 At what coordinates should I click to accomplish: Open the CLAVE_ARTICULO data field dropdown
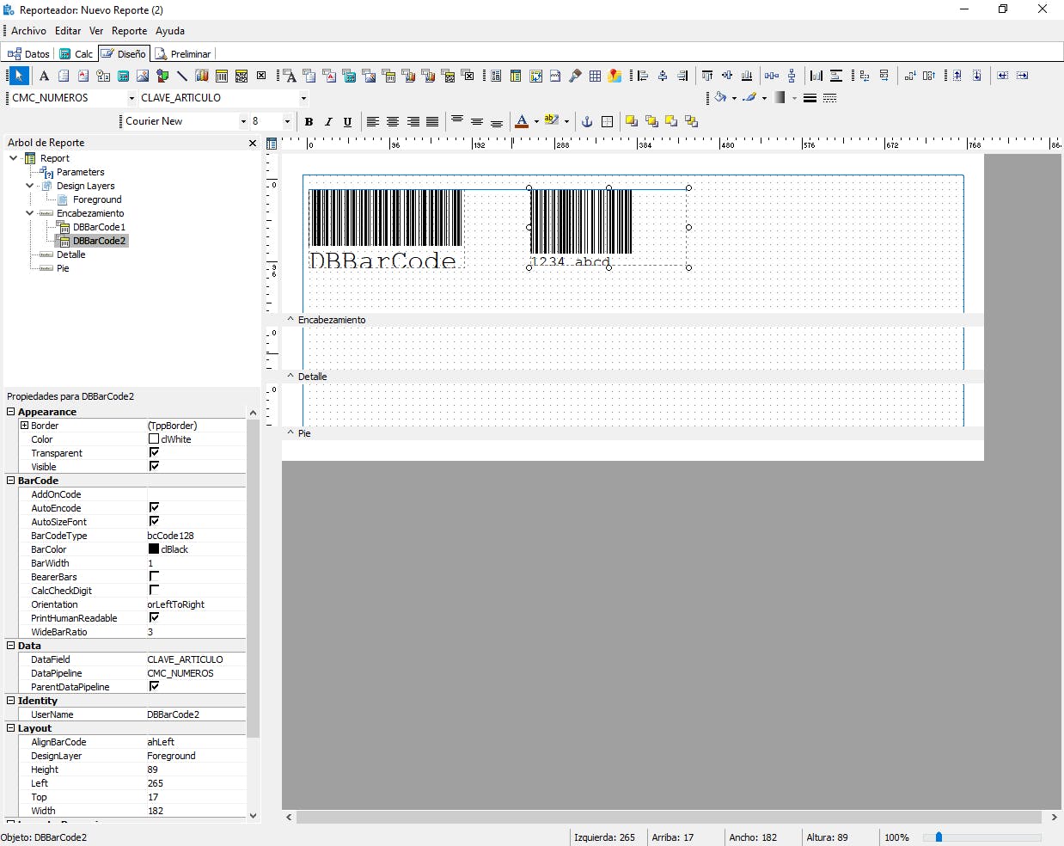coord(303,98)
